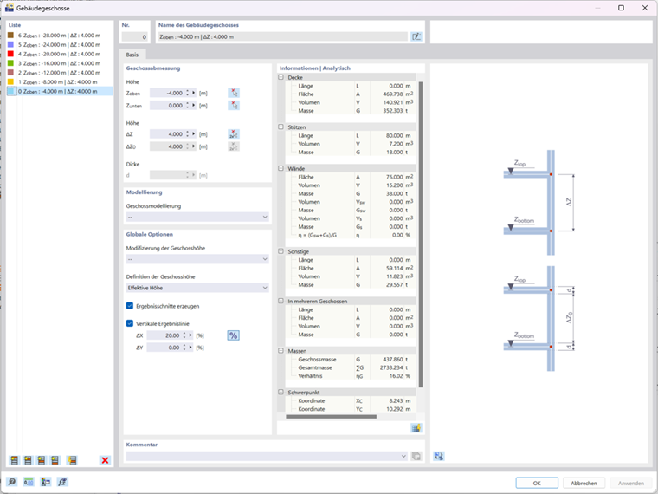658x494 pixels.
Task: Pick Zunten height graphically with selection icon
Action: (234, 106)
